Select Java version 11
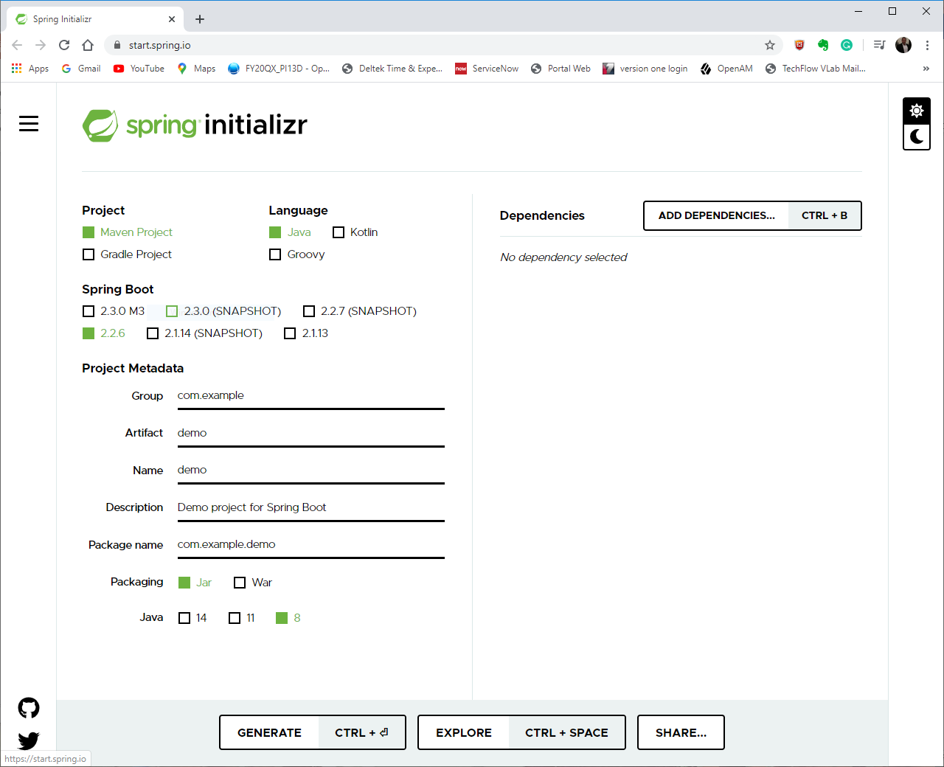This screenshot has height=767, width=944. [x=242, y=618]
